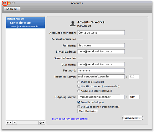Open the gear actions menu
Screen dimensions: 154x132
point(42,123)
